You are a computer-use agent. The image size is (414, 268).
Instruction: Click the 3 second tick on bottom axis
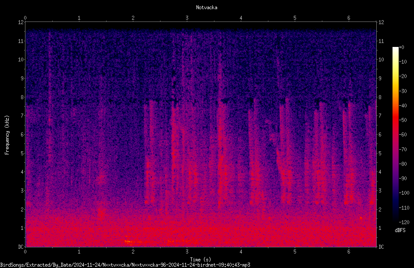click(187, 252)
